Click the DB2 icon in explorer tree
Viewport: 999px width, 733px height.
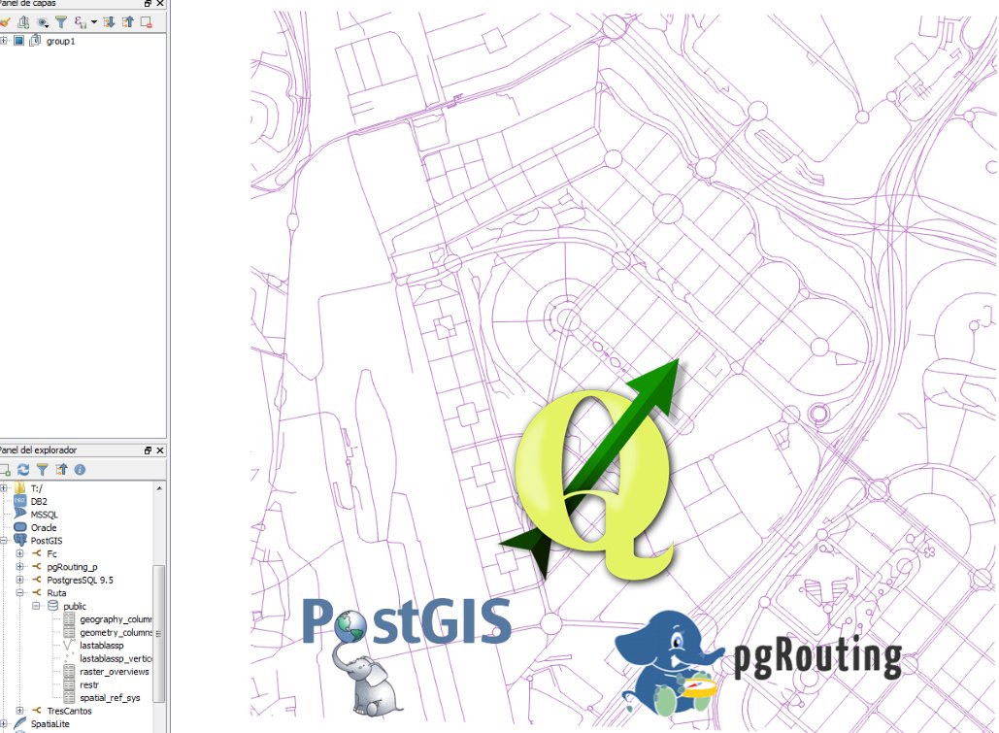pyautogui.click(x=19, y=502)
